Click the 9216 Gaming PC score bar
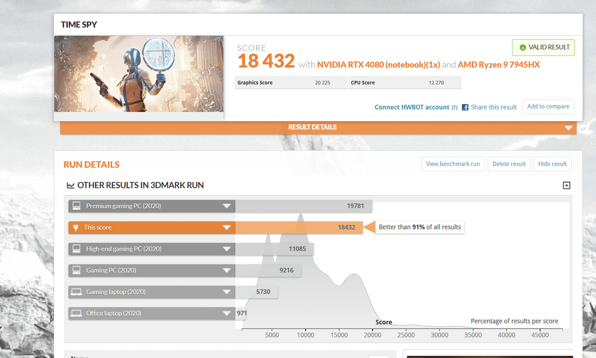Screen dimensions: 596x358 click(268, 270)
